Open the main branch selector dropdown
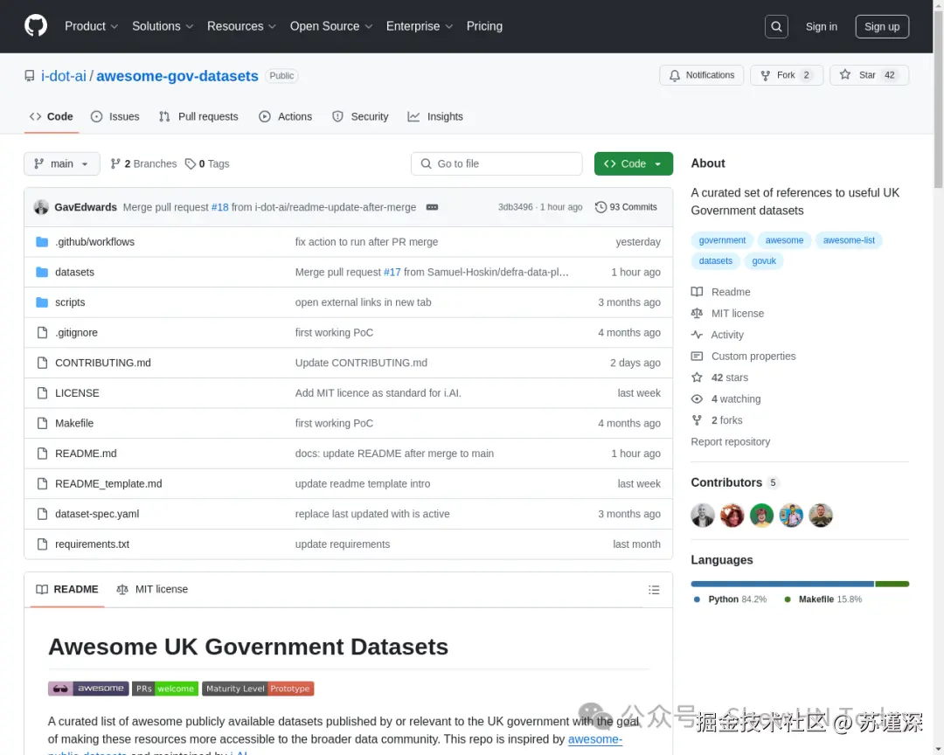 pos(62,163)
